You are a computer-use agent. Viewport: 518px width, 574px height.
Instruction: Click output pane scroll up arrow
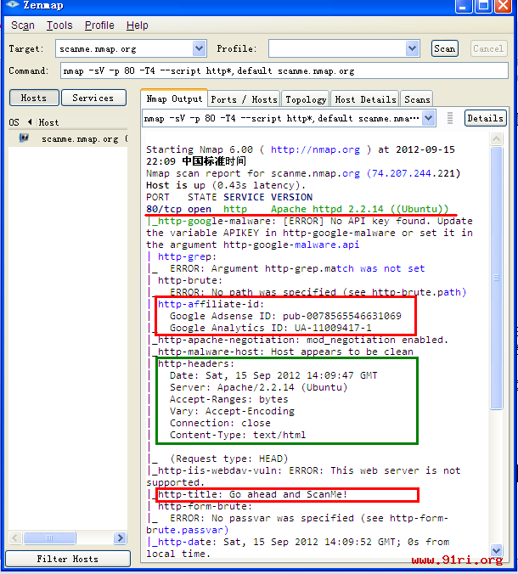point(497,139)
